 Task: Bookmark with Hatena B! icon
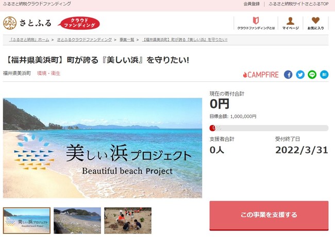[x=324, y=75]
